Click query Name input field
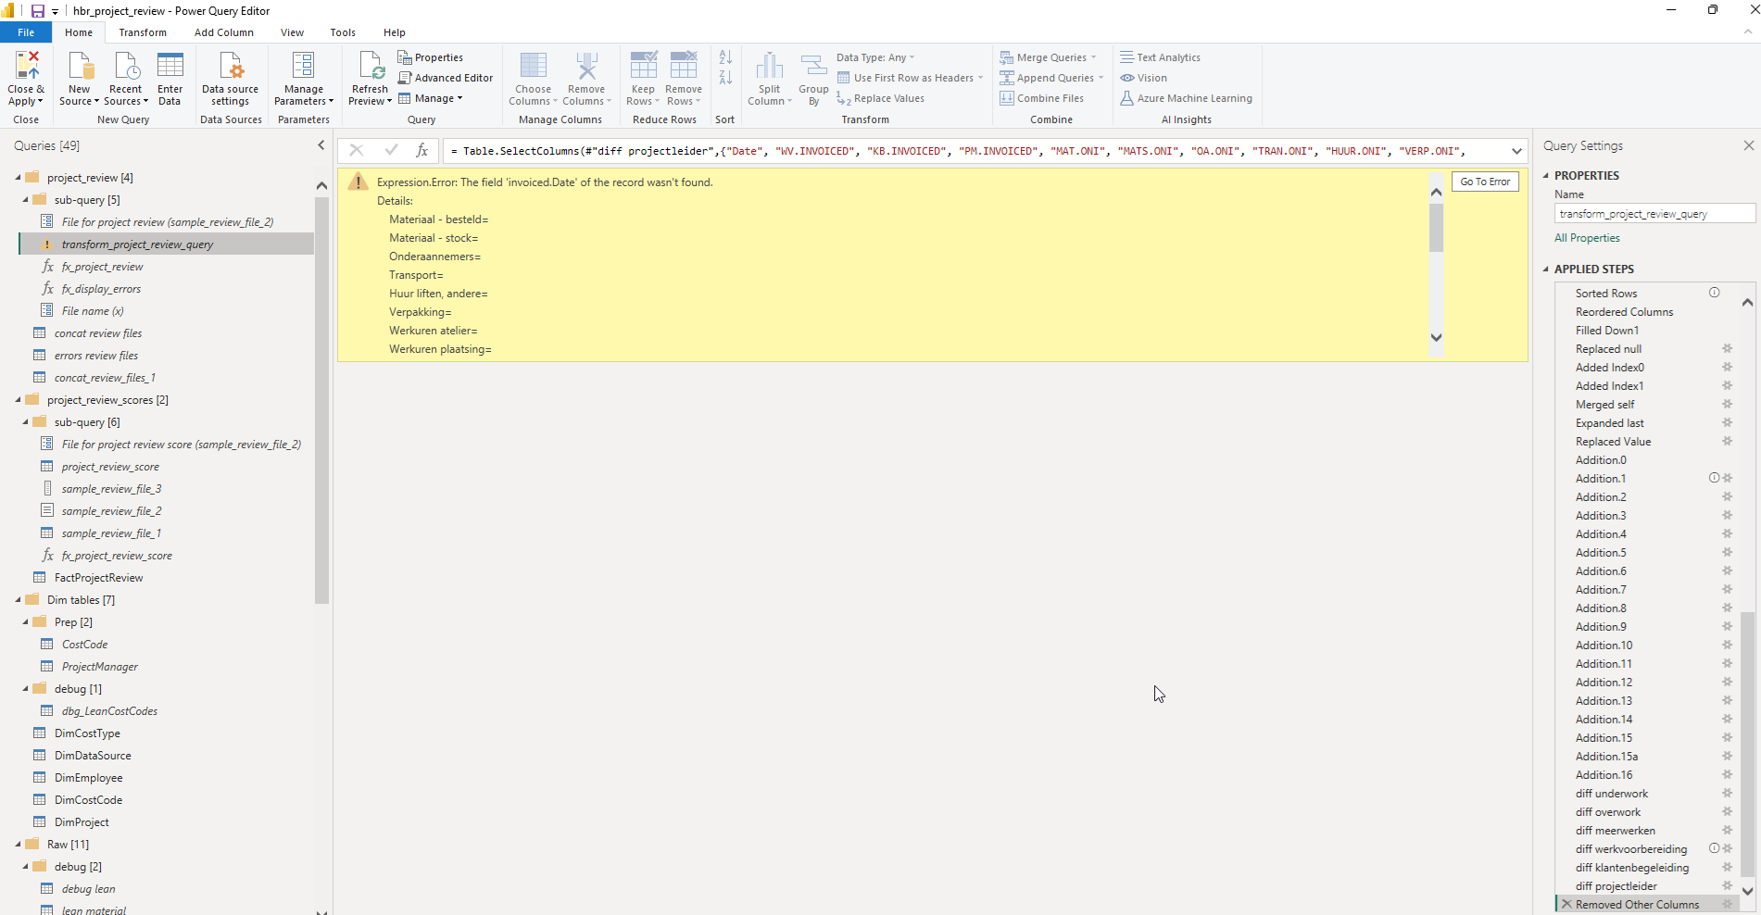 (x=1654, y=214)
